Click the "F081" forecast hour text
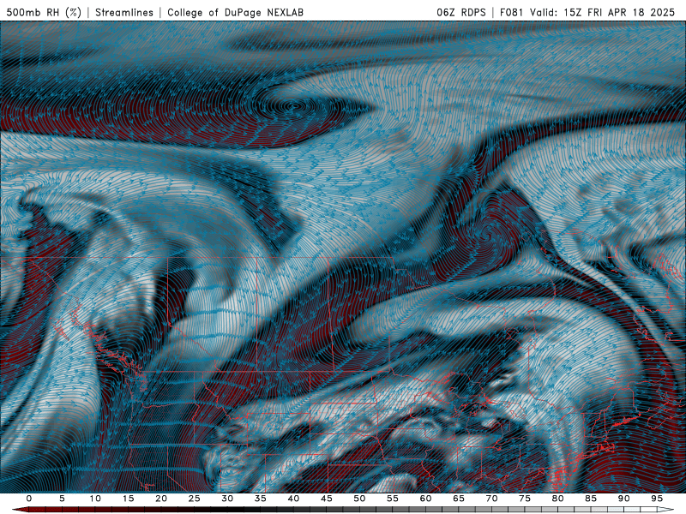Image resolution: width=686 pixels, height=514 pixels. coord(511,12)
